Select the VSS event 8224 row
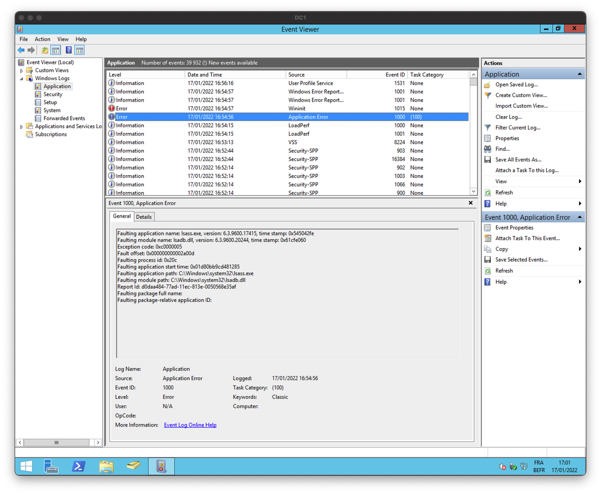The image size is (601, 494). click(288, 142)
